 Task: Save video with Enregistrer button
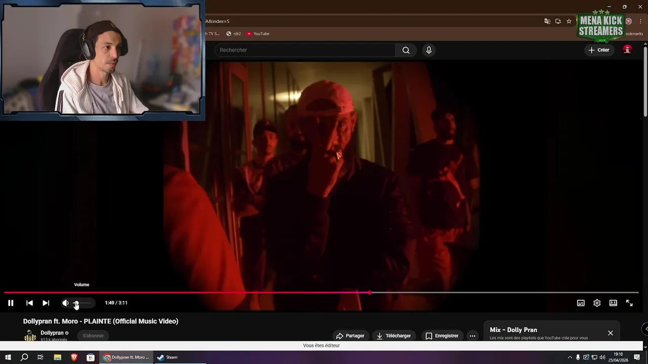pos(441,336)
